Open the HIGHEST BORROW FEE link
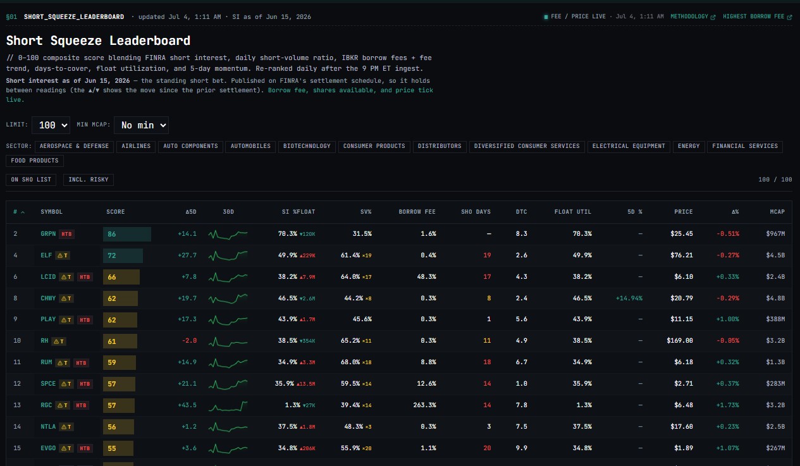800x466 pixels. coord(757,16)
